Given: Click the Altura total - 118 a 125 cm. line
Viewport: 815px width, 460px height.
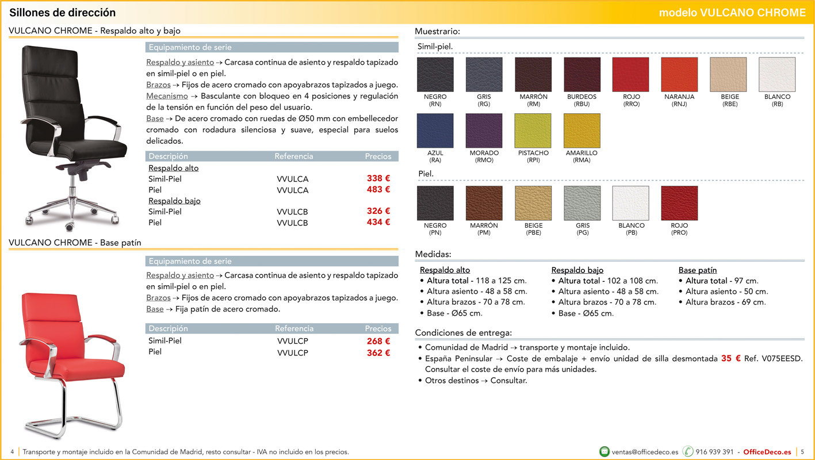Looking at the screenshot, I should 477,281.
